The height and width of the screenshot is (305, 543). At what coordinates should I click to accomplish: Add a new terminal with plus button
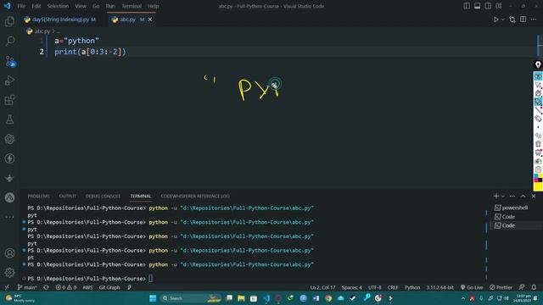[495, 196]
